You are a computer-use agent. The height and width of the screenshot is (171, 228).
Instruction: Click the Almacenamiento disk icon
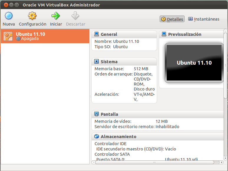click(x=96, y=136)
